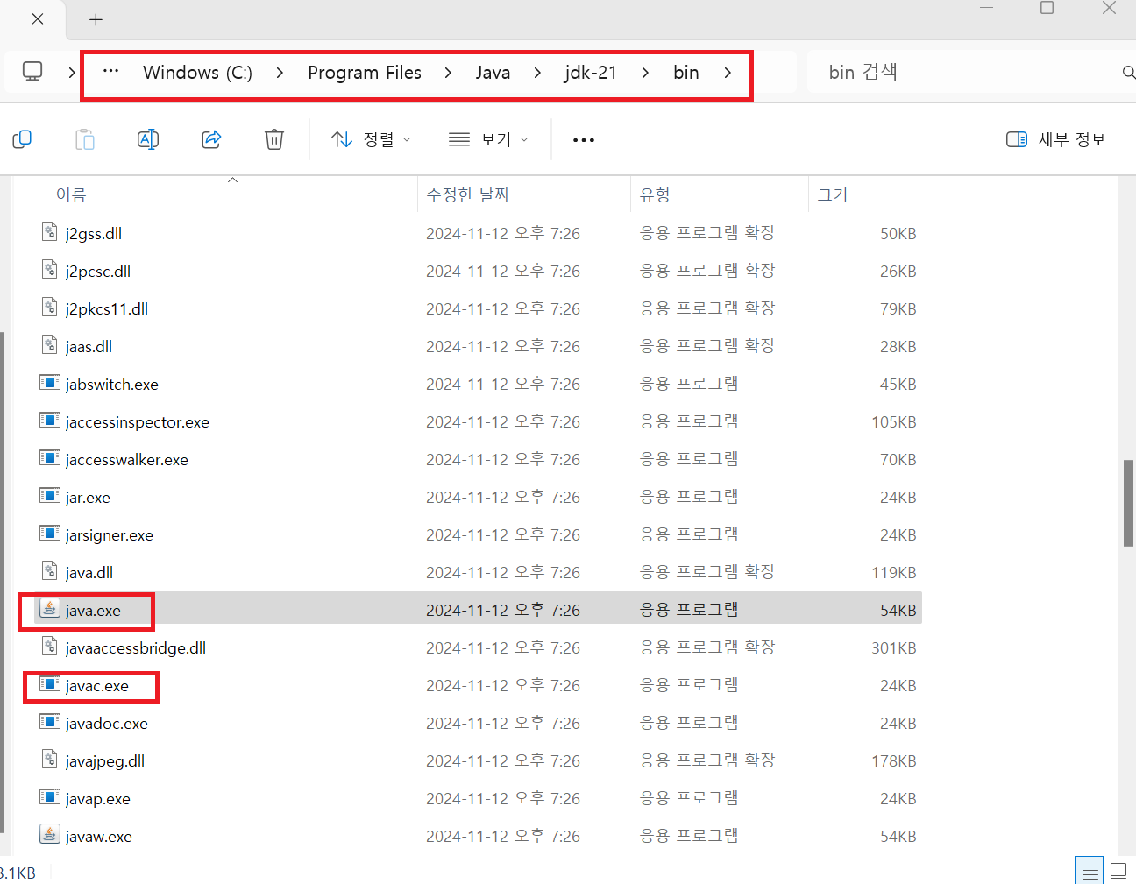Click the copy icon in toolbar

coord(22,139)
